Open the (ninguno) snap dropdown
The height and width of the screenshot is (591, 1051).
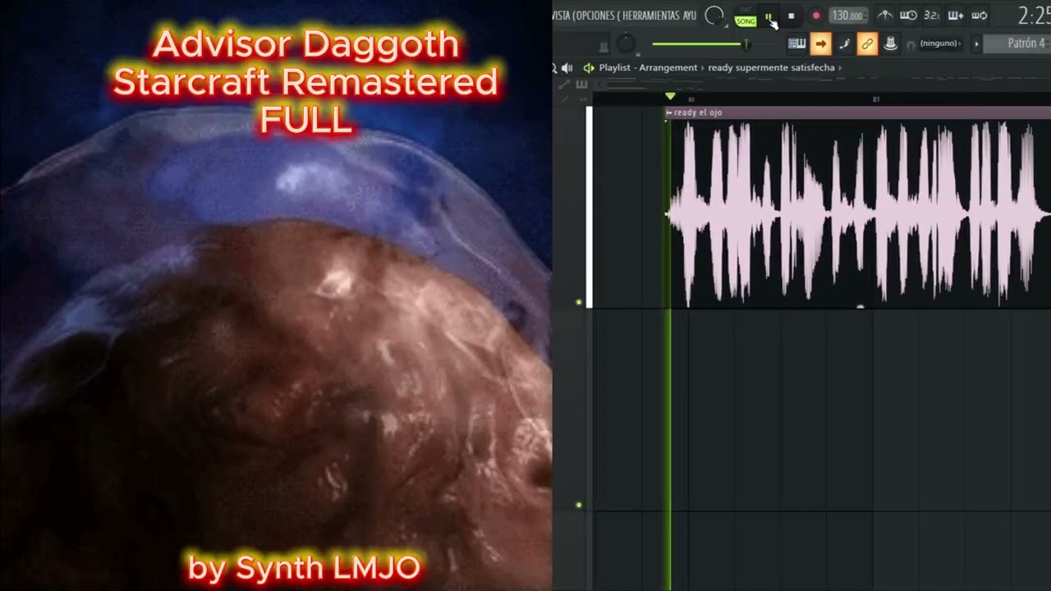(x=939, y=44)
